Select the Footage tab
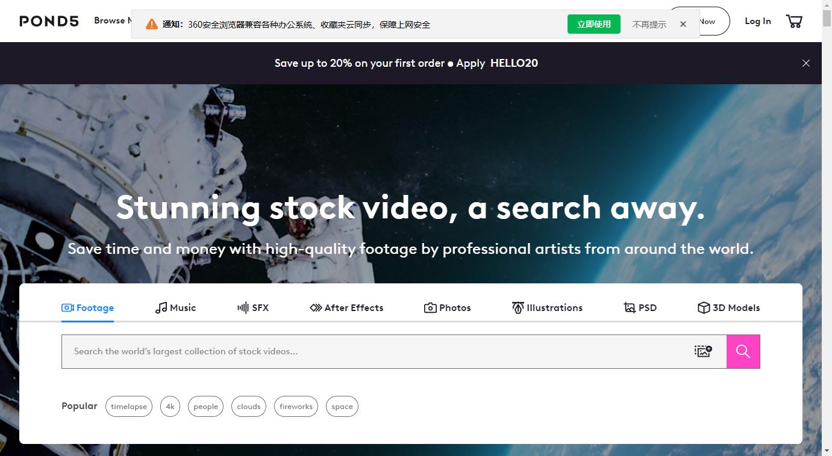Screen dimensions: 832x456 pos(87,308)
